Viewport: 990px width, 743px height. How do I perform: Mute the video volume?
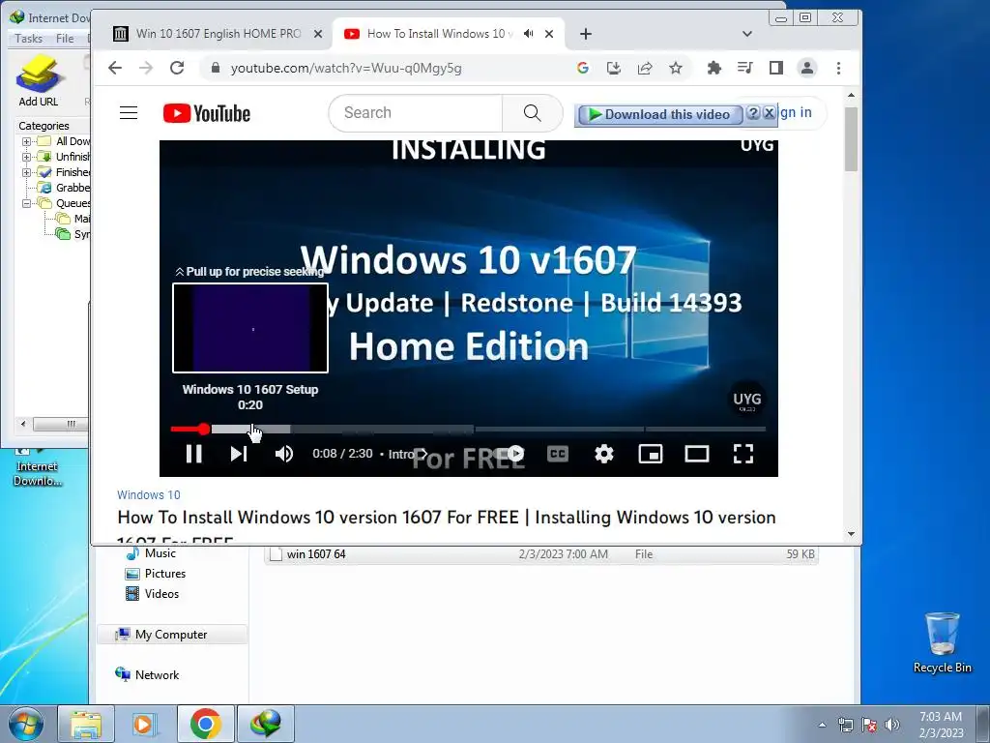(x=284, y=454)
